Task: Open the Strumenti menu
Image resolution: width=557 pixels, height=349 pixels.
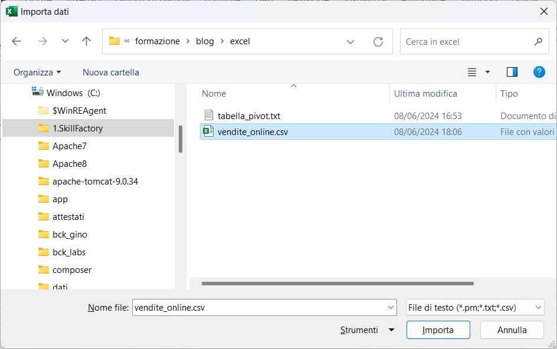Action: tap(366, 330)
